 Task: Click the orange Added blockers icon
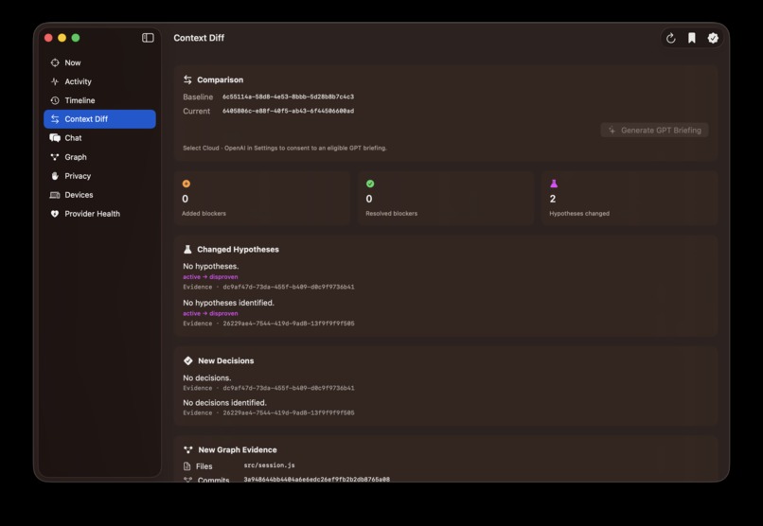click(x=186, y=184)
